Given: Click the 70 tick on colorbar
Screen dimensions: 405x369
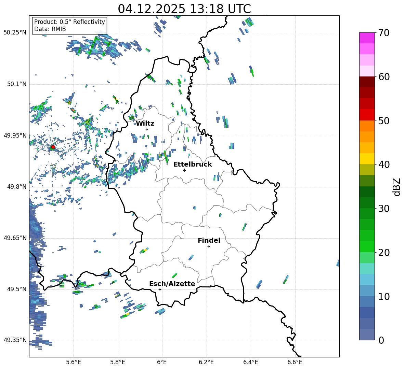Looking at the screenshot, I should [x=384, y=33].
